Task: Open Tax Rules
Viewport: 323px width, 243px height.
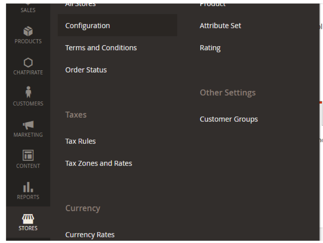Action: coord(80,141)
